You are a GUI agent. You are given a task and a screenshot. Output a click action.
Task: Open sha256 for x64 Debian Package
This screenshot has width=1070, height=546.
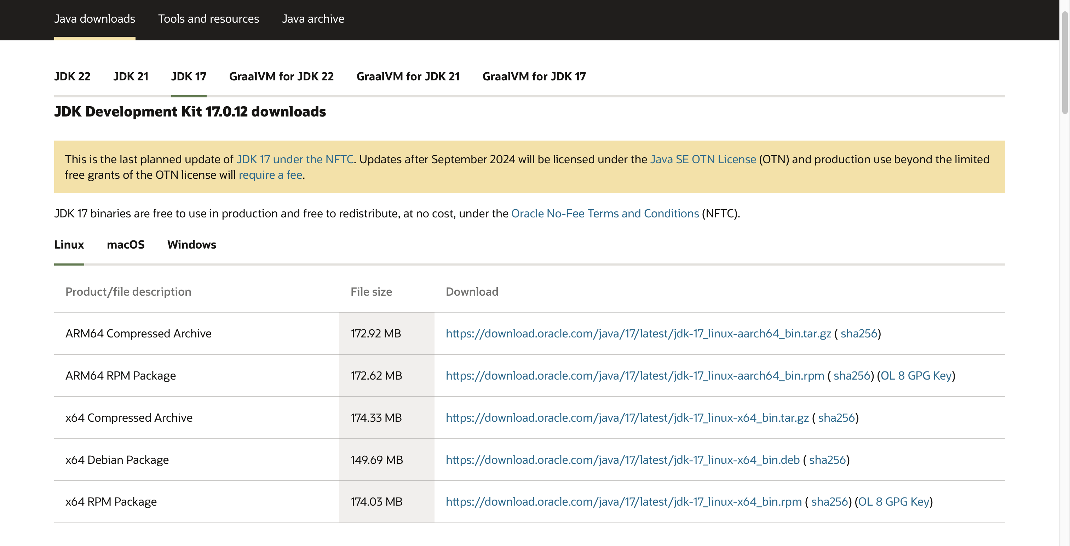click(827, 460)
